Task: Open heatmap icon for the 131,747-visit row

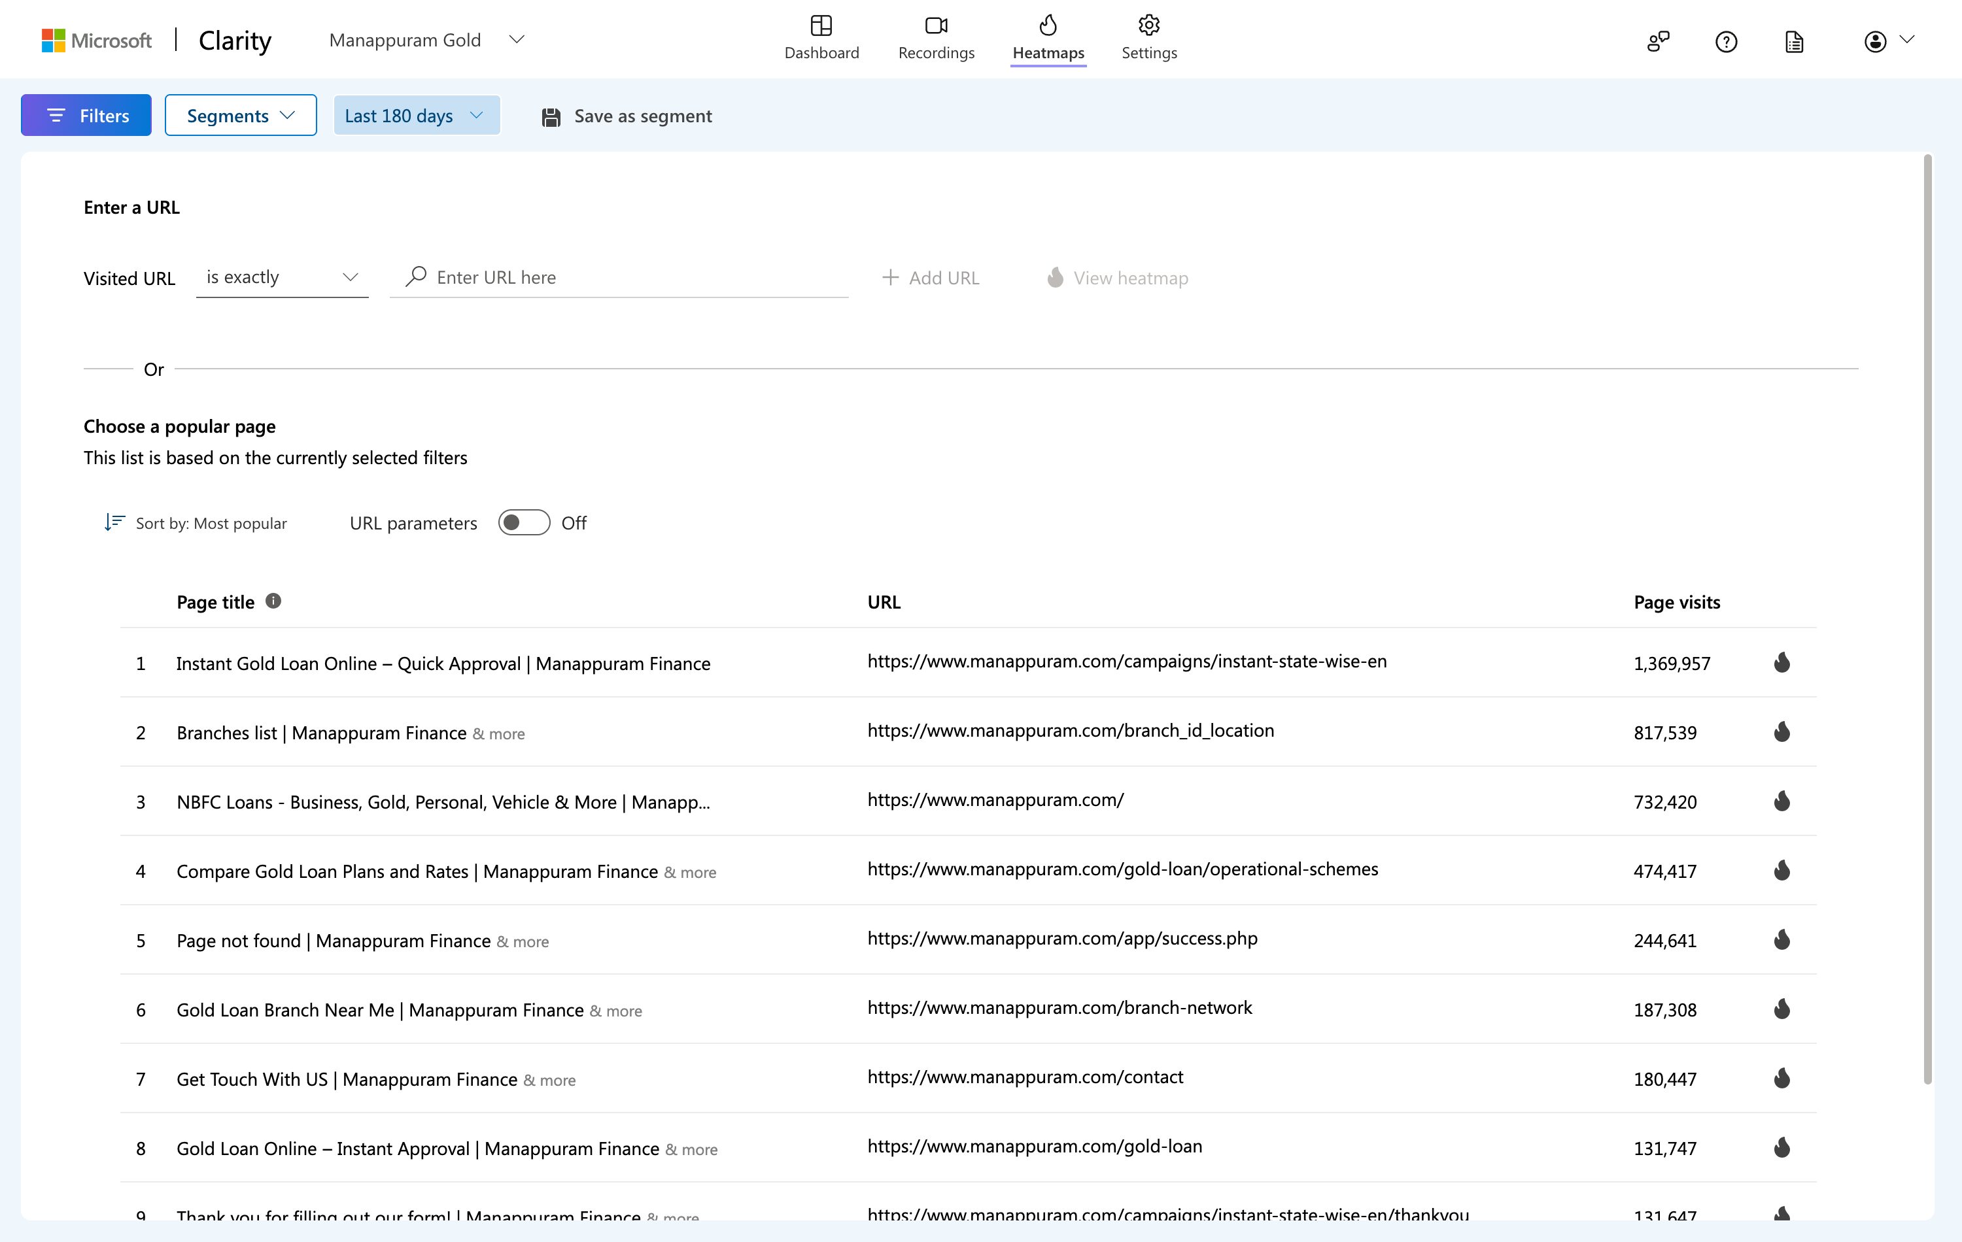Action: pyautogui.click(x=1782, y=1147)
